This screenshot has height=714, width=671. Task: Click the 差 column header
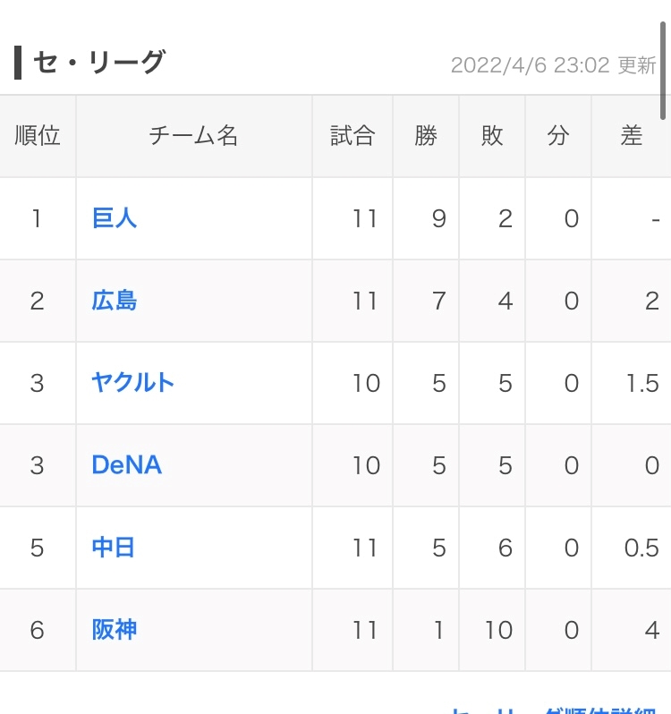click(x=632, y=136)
